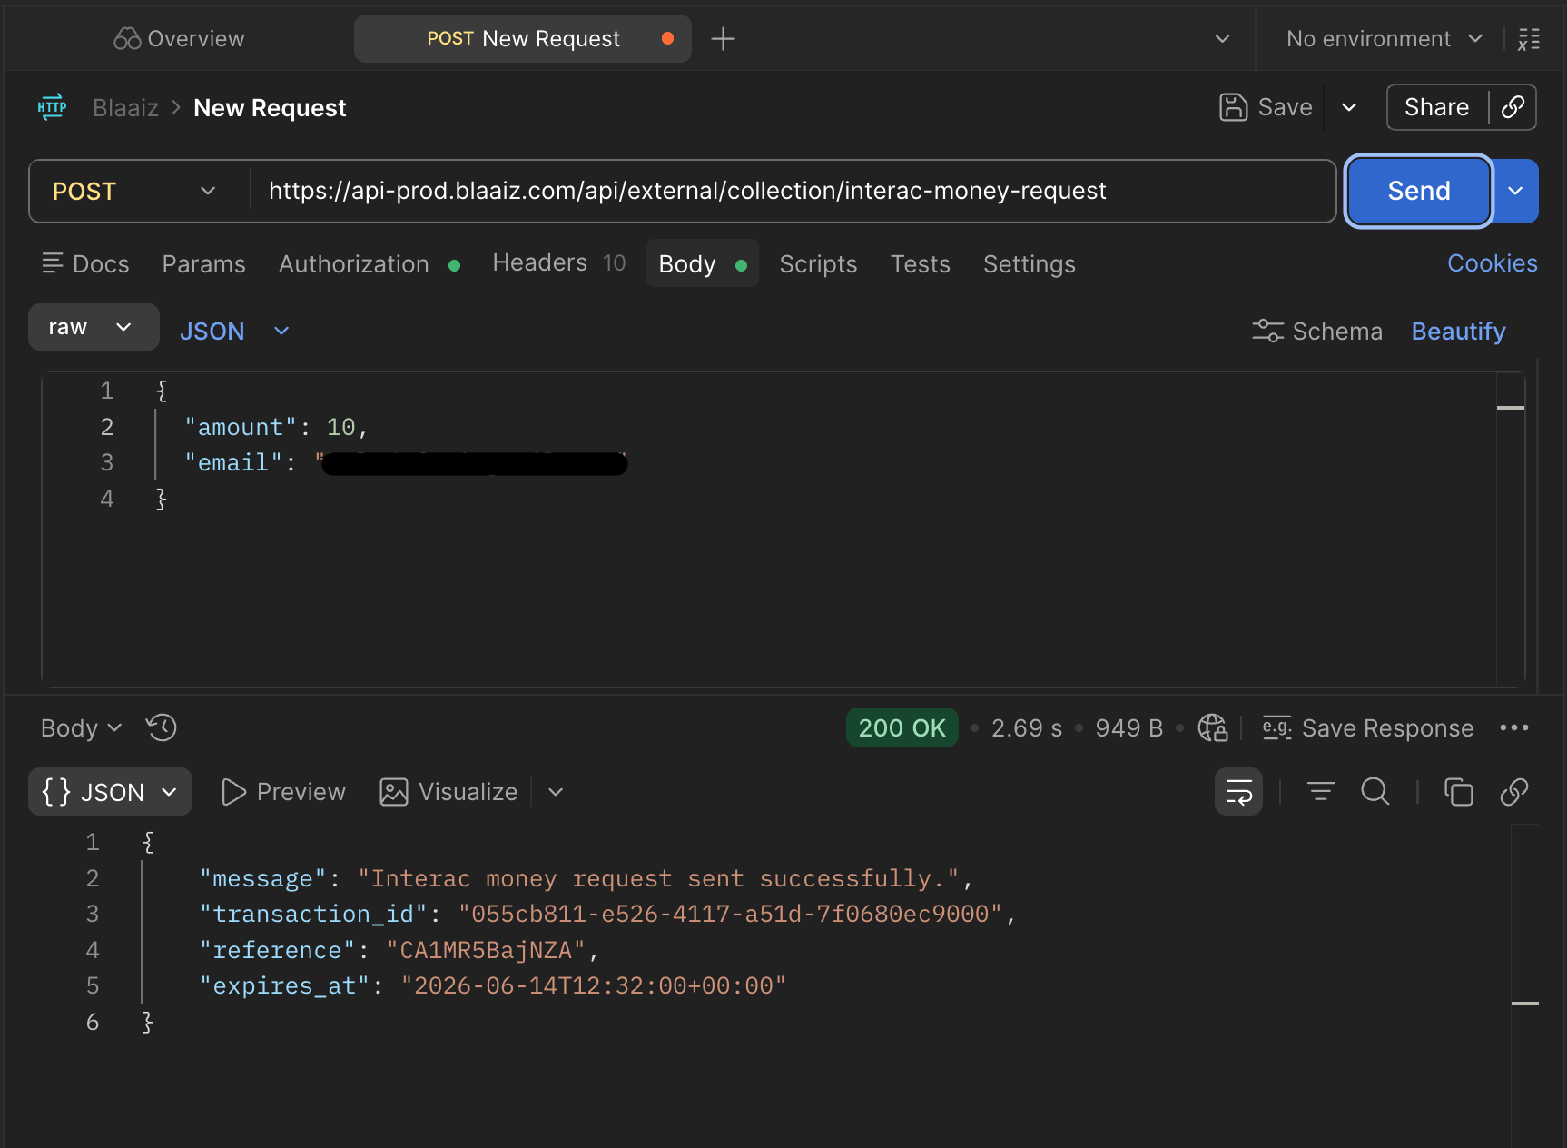Expand the POST method dropdown
The width and height of the screenshot is (1567, 1148).
coord(134,192)
